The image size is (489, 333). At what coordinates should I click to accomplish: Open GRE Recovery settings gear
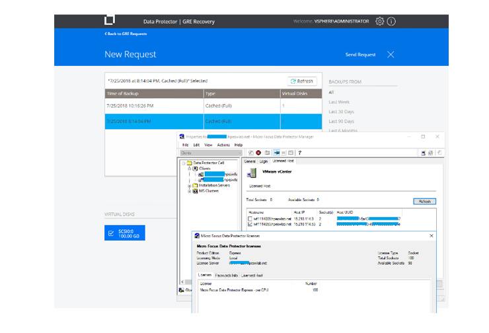tap(379, 21)
